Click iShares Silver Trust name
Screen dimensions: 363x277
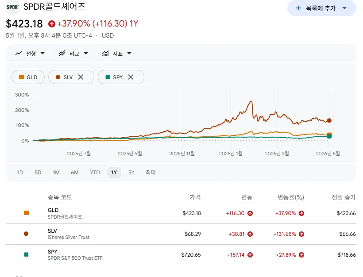[x=69, y=237]
